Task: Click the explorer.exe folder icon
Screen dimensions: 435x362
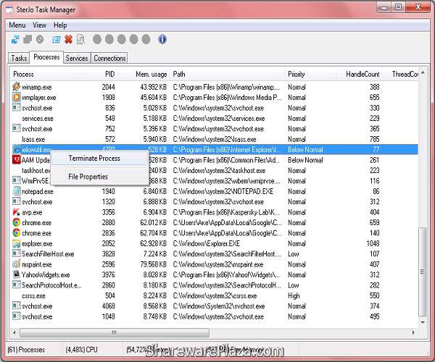Action: click(17, 243)
